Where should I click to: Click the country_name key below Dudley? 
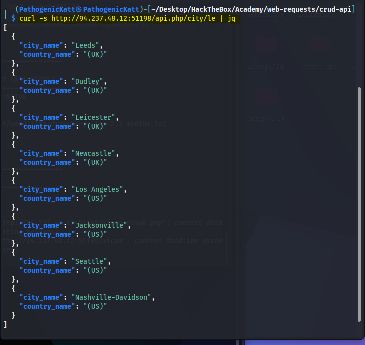[x=47, y=90]
